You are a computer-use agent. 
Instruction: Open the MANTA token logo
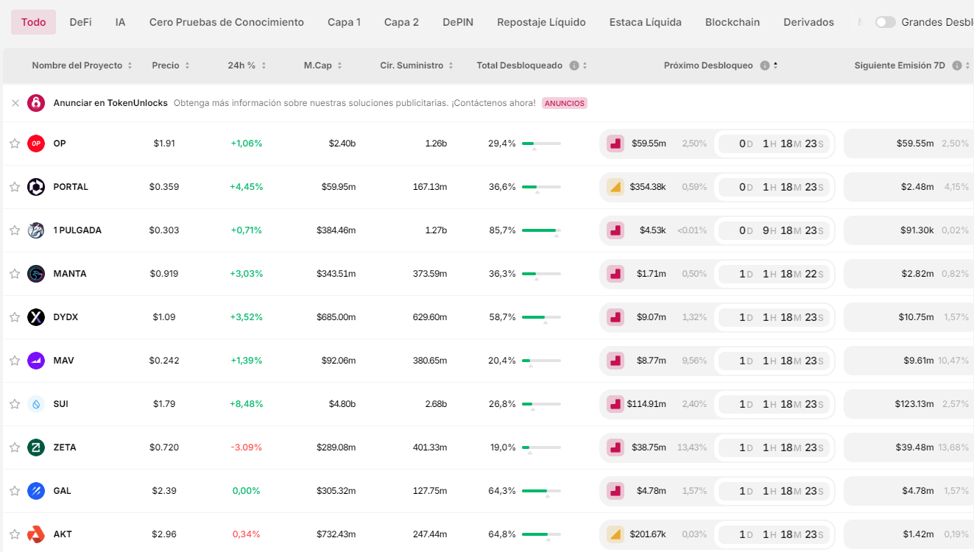click(36, 274)
